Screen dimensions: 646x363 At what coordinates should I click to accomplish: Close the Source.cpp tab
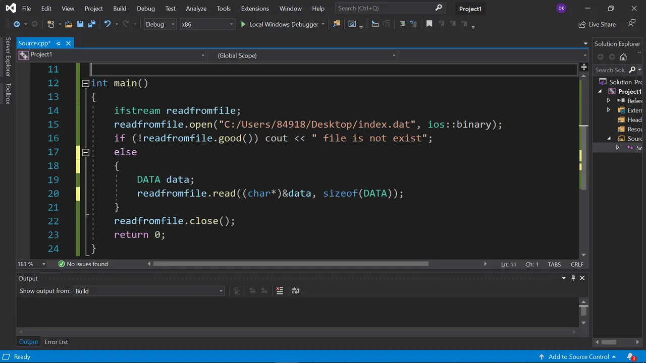point(68,43)
